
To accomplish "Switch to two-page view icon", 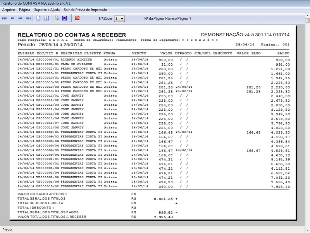I will tap(46, 18).
